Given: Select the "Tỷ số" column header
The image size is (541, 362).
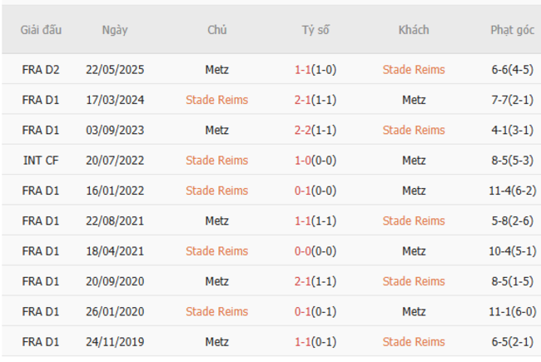Looking at the screenshot, I should pos(315,30).
